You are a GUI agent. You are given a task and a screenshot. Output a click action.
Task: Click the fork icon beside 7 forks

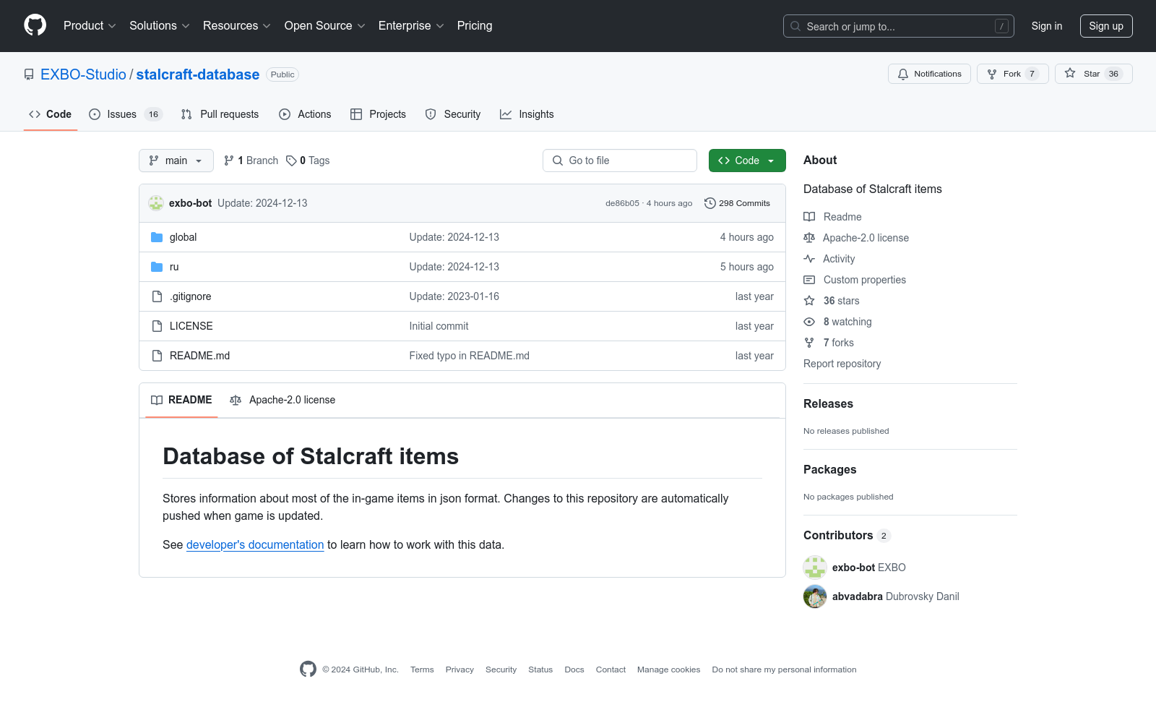[x=809, y=343]
